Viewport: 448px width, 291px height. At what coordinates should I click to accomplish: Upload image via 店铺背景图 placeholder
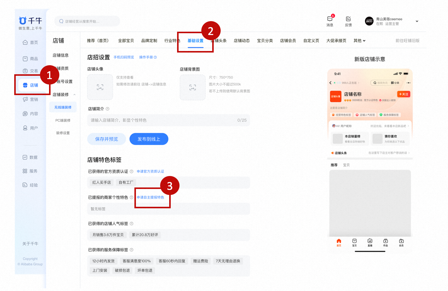pyautogui.click(x=193, y=88)
